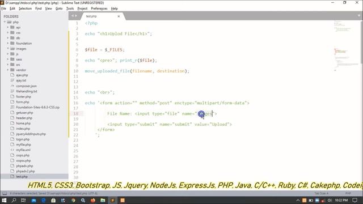
Task: Open getuser.php in the sidebar
Action: [24, 113]
